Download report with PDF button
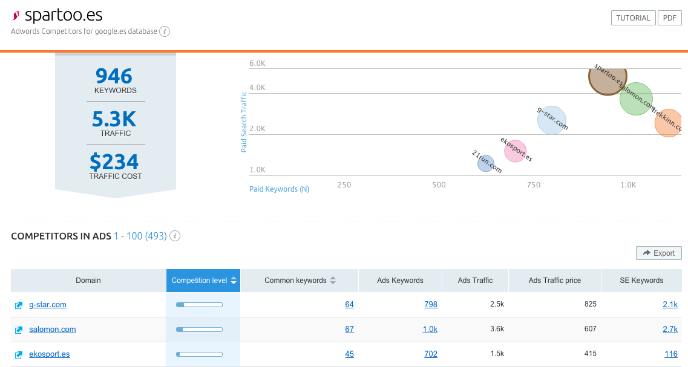The image size is (688, 367). coord(669,18)
